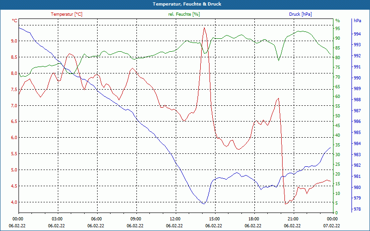Click the '984' pressure axis value
This screenshot has width=370, height=231.
[357, 144]
